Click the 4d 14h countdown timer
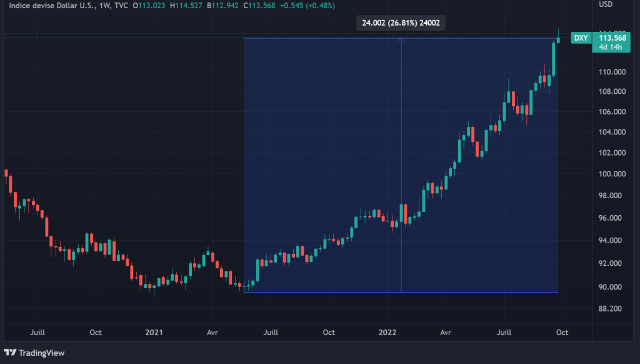This screenshot has height=364, width=640. [x=611, y=46]
